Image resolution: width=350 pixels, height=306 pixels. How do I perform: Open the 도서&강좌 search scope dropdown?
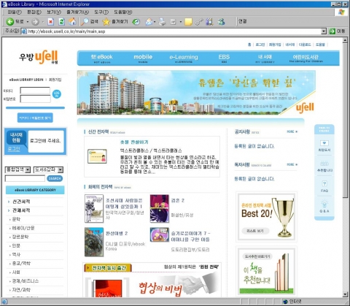61,169
